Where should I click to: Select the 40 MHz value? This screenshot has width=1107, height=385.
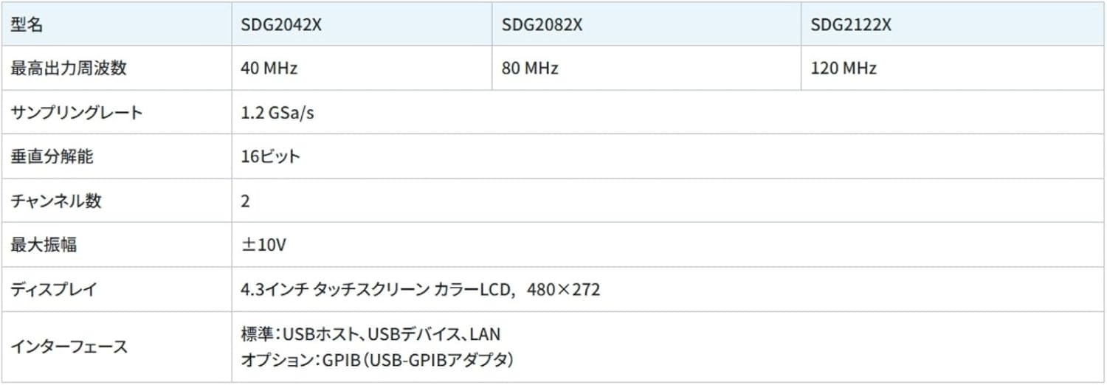point(269,69)
